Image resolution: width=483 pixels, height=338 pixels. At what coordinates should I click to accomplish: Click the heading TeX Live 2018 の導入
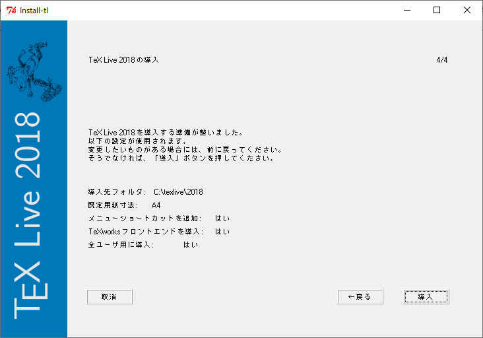124,60
